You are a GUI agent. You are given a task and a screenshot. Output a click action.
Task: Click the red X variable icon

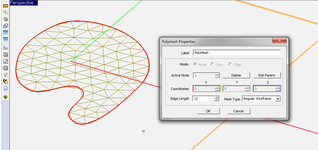(x=5, y=54)
